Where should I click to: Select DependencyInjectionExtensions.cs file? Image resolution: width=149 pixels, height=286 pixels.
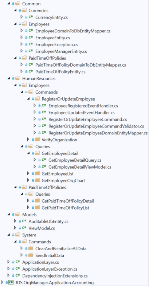55,276
